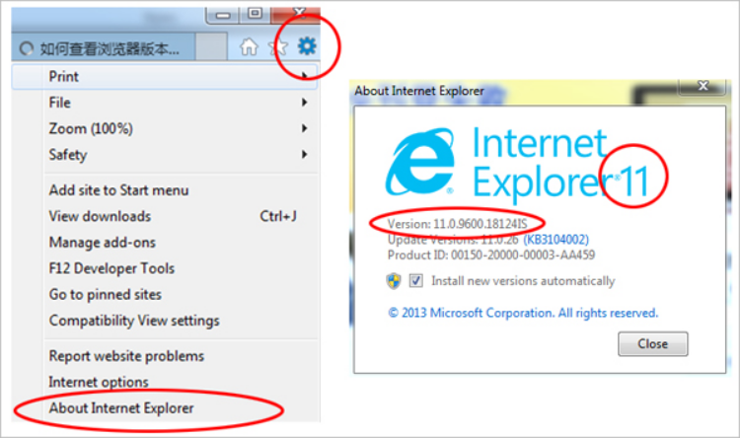The image size is (740, 438).
Task: Click the Update Versions 11.0.26 text
Action: pyautogui.click(x=453, y=240)
